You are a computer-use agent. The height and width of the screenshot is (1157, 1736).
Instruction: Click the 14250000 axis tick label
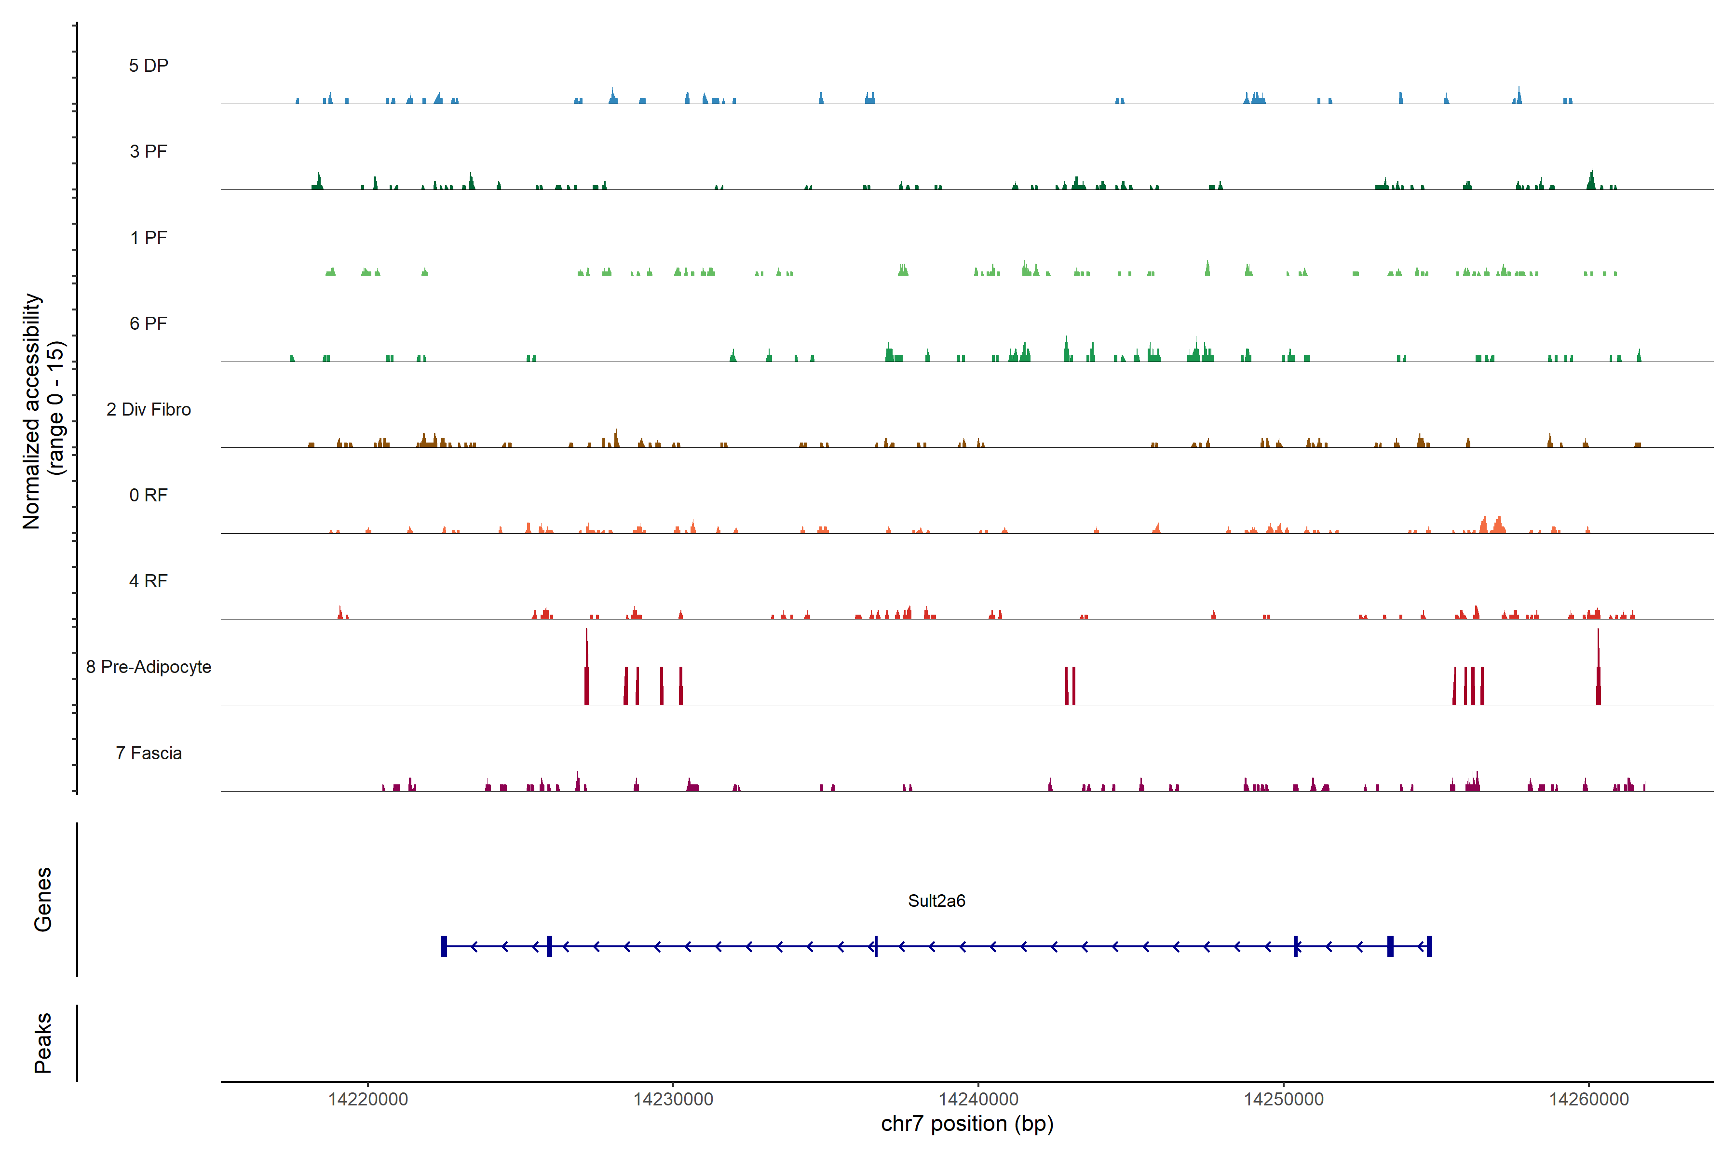(x=1284, y=1100)
